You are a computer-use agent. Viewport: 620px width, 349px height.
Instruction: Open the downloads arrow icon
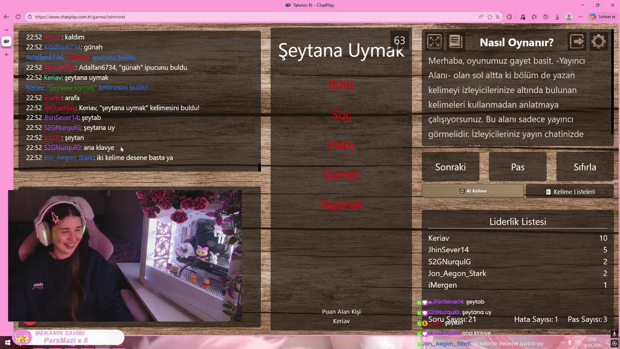click(x=558, y=16)
